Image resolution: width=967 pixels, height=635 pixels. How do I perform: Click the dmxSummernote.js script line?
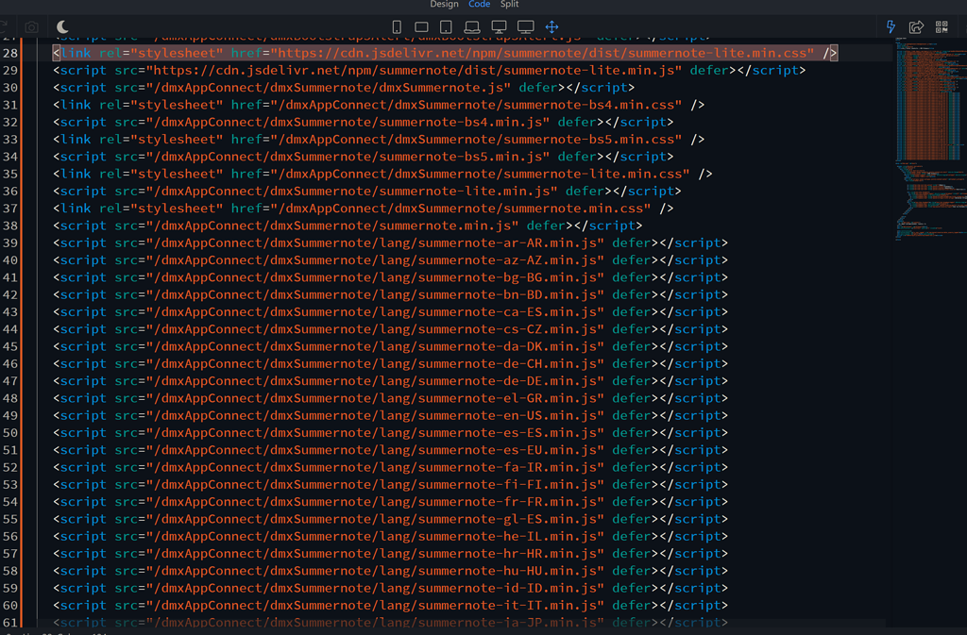pyautogui.click(x=344, y=88)
